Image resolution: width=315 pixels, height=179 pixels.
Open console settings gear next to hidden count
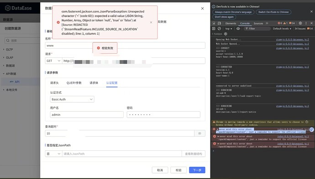[x=226, y=34]
